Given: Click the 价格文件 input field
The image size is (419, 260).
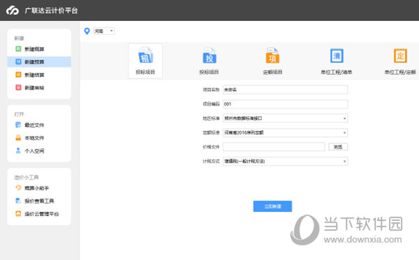Looking at the screenshot, I should [x=274, y=147].
